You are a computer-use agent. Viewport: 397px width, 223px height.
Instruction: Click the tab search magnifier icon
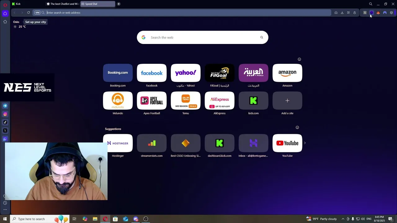click(x=371, y=4)
